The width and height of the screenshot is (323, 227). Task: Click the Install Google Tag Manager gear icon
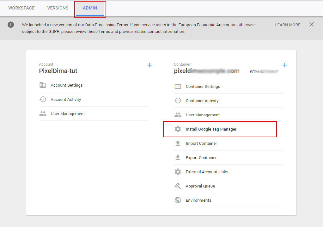[x=178, y=129]
